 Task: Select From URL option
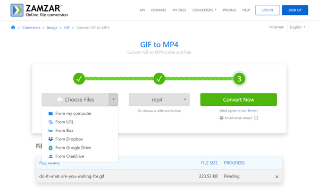[x=80, y=122]
